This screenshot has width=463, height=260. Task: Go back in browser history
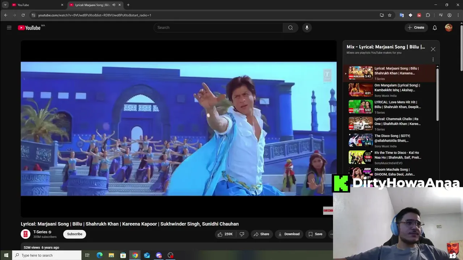pyautogui.click(x=6, y=15)
